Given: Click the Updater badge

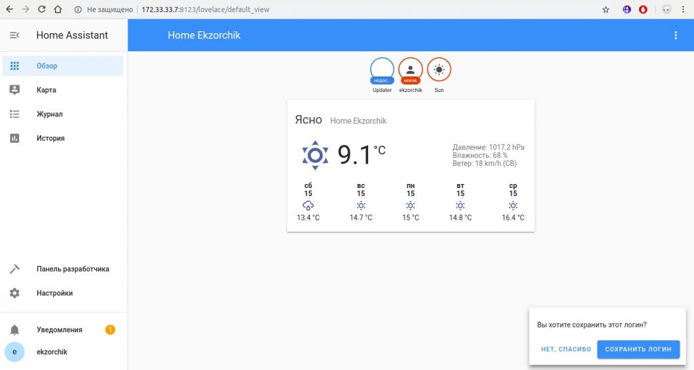Looking at the screenshot, I should point(382,70).
